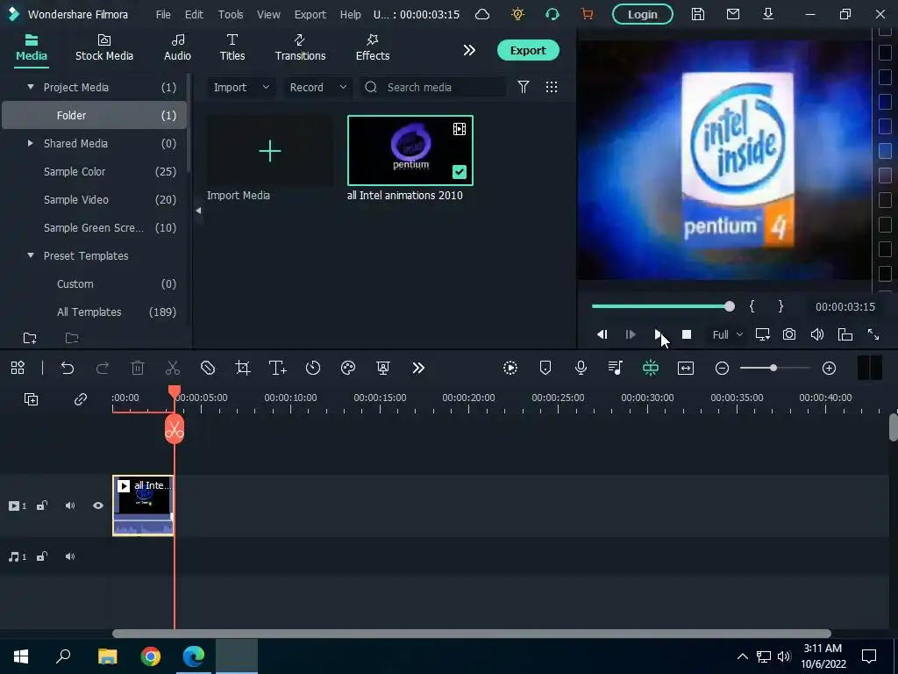
Task: Open the Import dropdown
Action: 241,87
